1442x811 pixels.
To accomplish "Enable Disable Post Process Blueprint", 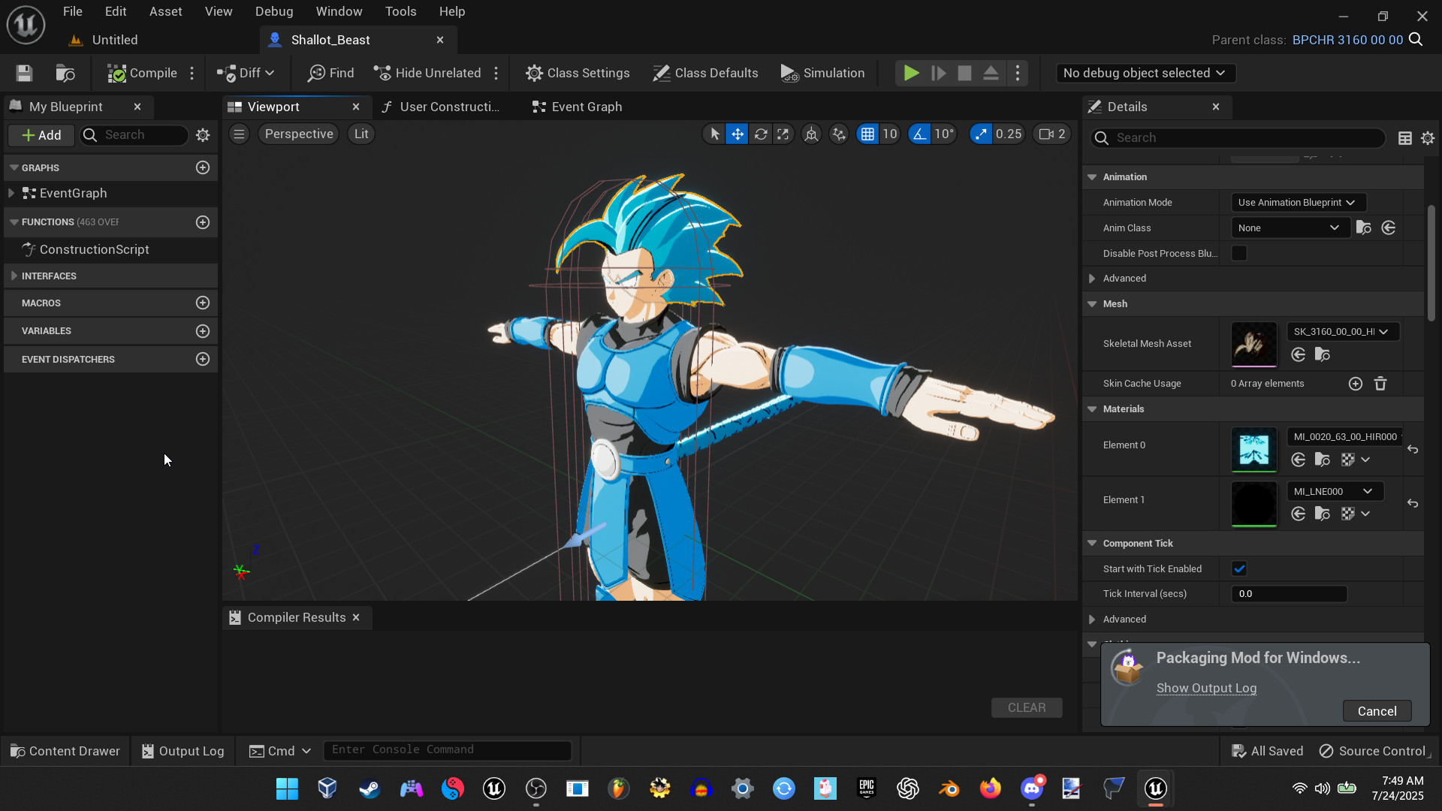I will (x=1239, y=253).
